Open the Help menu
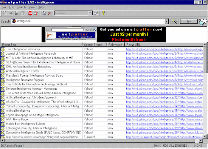Screen dimensions: 208x149 [40, 8]
